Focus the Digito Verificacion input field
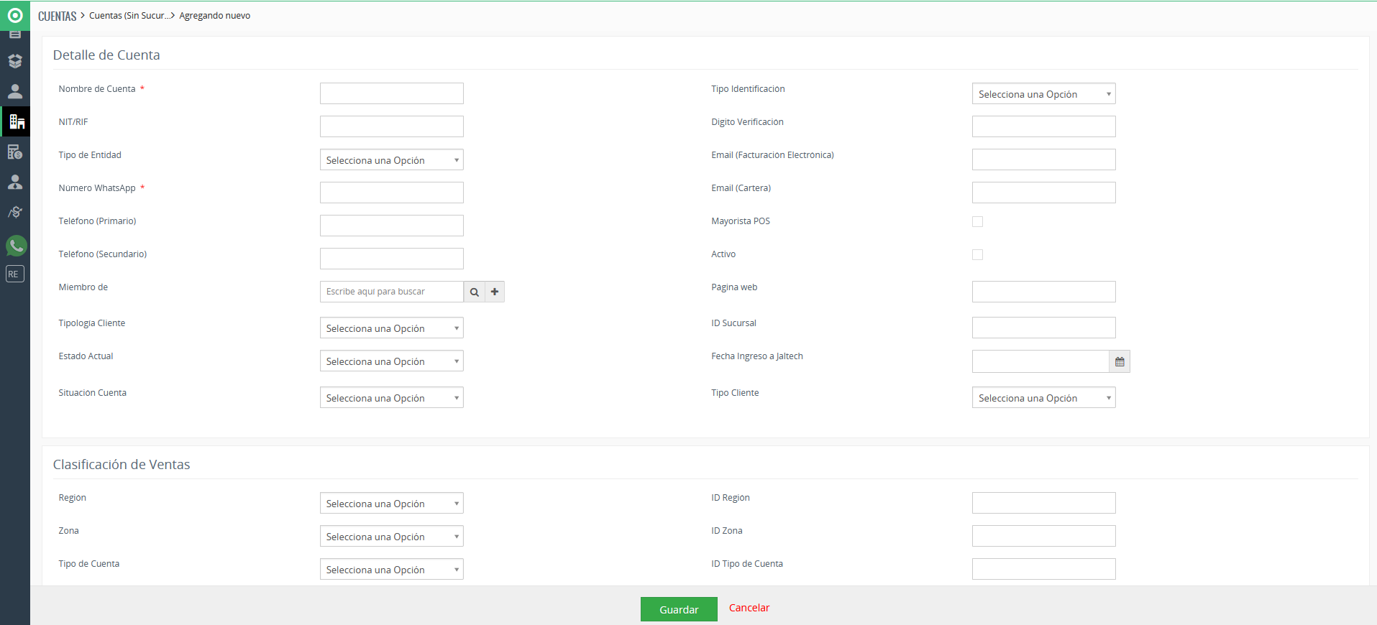This screenshot has height=625, width=1377. click(x=1043, y=126)
